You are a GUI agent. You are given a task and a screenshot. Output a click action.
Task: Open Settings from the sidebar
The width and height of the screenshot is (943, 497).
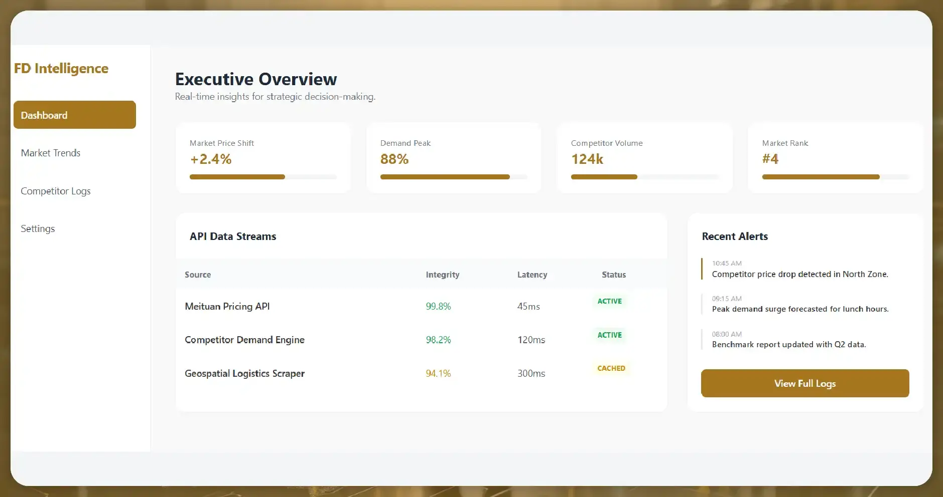pos(38,228)
